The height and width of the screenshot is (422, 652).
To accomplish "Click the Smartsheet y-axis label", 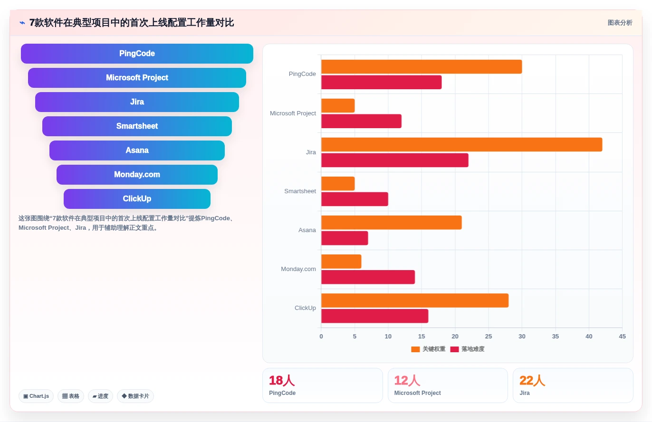I will pyautogui.click(x=300, y=191).
